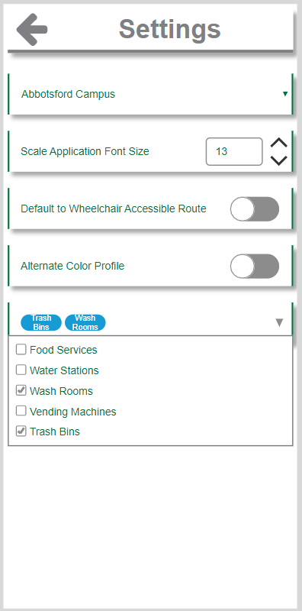
Task: Increase font size with up chevron
Action: (278, 143)
